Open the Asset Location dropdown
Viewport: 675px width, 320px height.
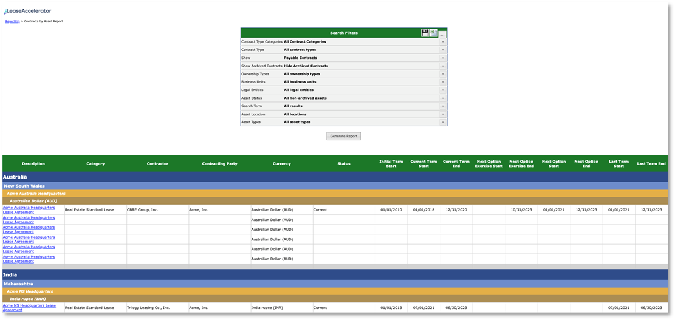(442, 114)
